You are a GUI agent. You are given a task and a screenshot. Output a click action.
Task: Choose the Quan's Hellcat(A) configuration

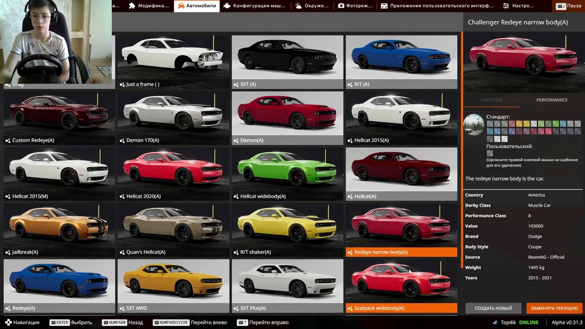click(x=173, y=230)
